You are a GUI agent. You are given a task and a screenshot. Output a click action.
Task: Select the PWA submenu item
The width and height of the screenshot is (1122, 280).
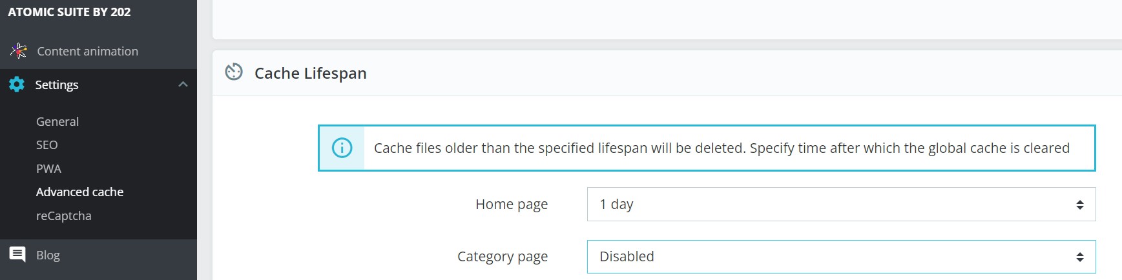[x=48, y=168]
